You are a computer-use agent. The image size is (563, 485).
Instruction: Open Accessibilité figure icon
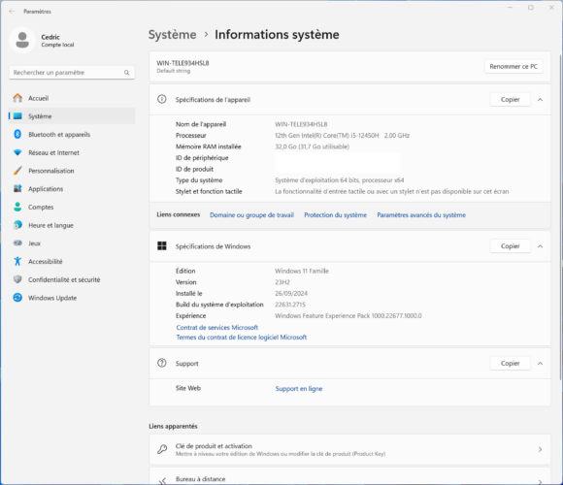[17, 261]
